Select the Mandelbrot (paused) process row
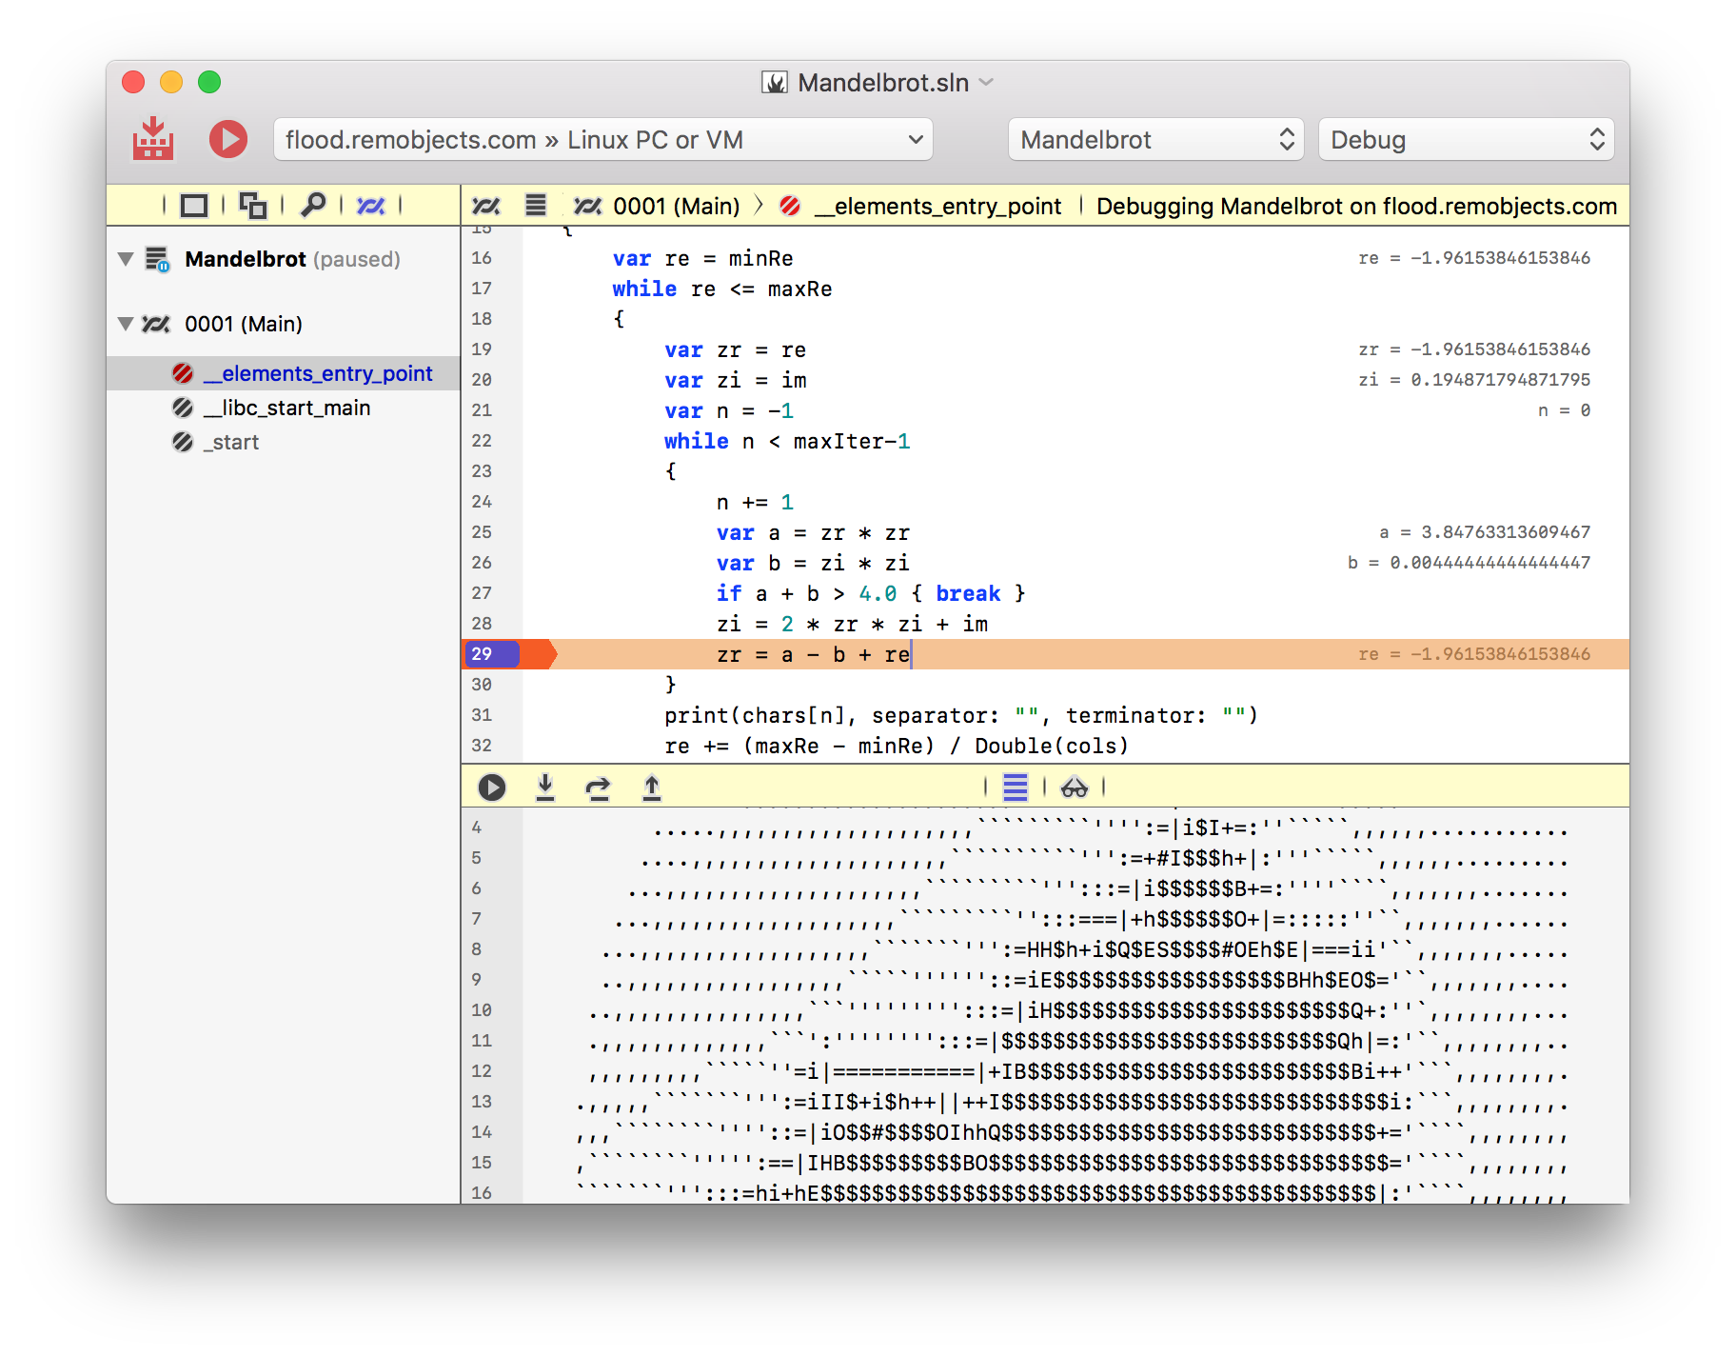This screenshot has height=1356, width=1736. click(284, 259)
